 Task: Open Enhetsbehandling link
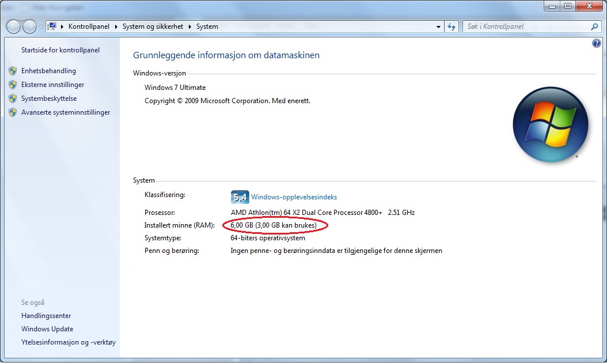(48, 71)
